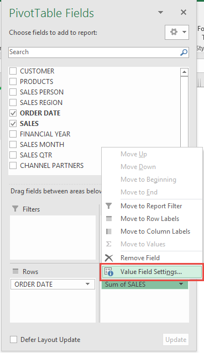Viewport: 204px width, 353px height.
Task: Uncheck the ORDER DATE field checkbox
Action: click(13, 113)
